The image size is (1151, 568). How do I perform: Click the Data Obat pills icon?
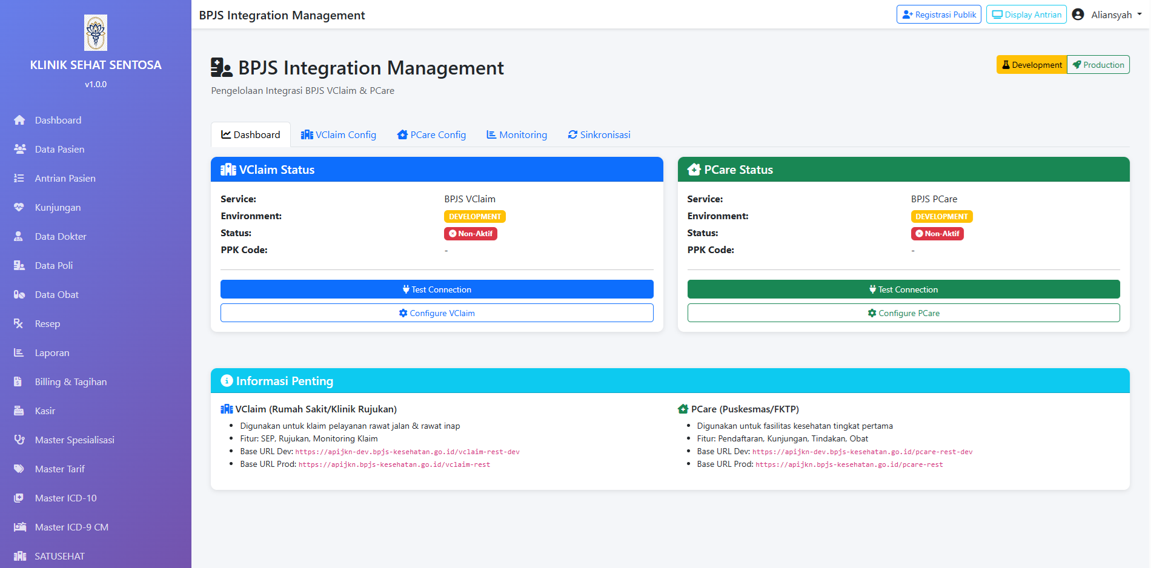(19, 294)
